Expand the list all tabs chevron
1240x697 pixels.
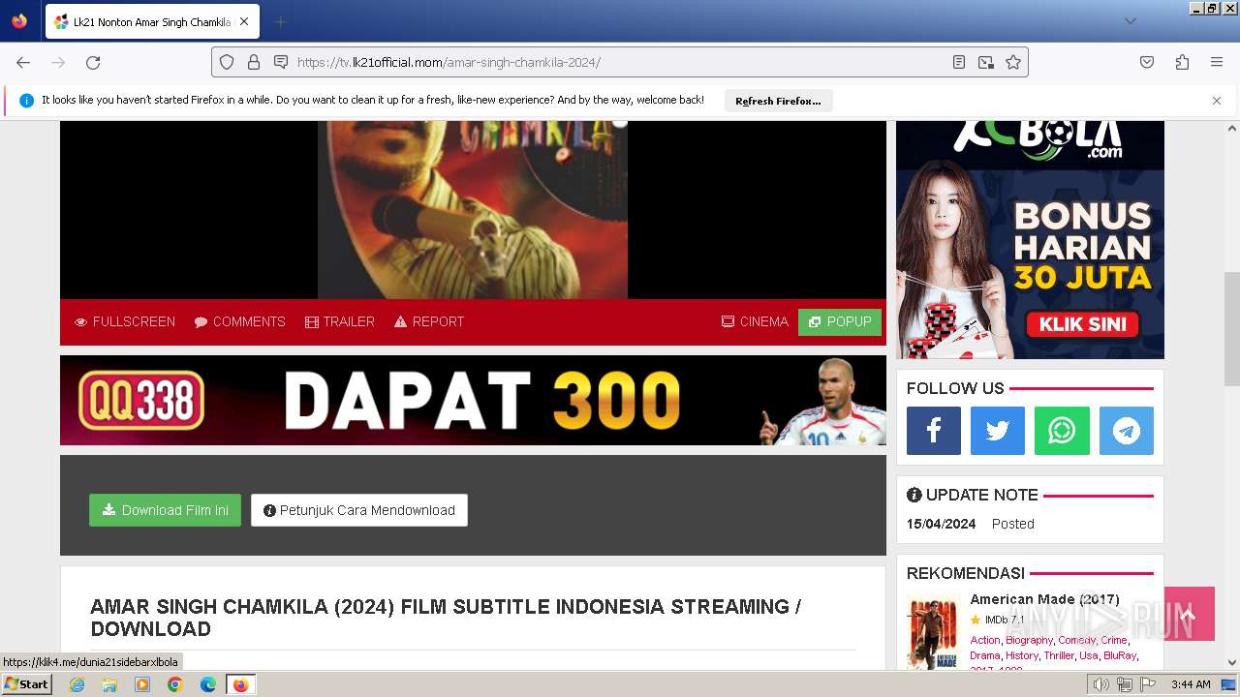1131,21
